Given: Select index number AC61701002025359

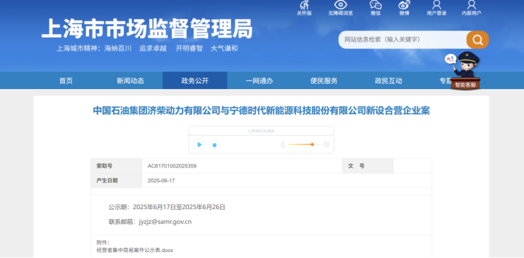Looking at the screenshot, I should pyautogui.click(x=172, y=166).
